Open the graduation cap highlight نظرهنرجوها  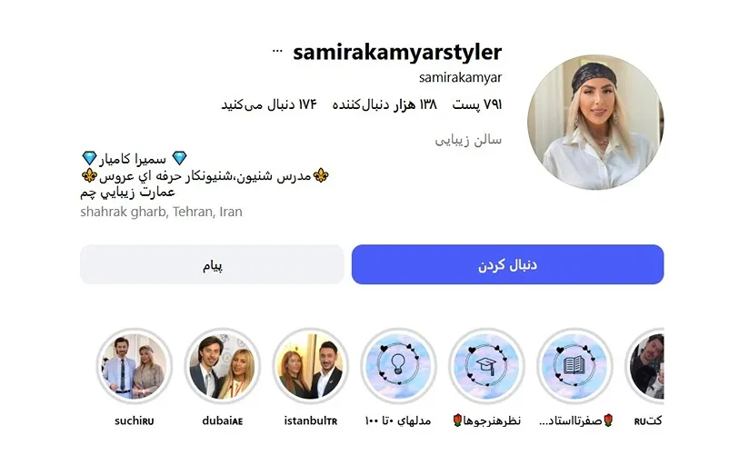pyautogui.click(x=486, y=366)
